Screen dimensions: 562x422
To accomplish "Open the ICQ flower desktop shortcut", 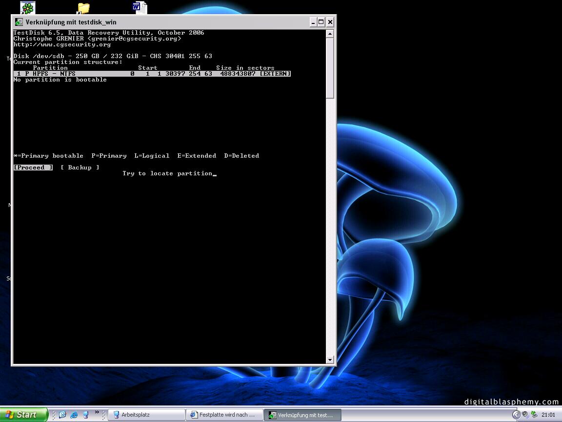I will (x=27, y=8).
